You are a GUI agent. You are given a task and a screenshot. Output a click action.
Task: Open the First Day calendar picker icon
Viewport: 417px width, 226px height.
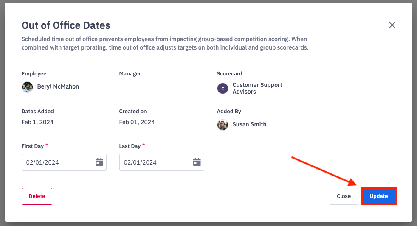(99, 162)
